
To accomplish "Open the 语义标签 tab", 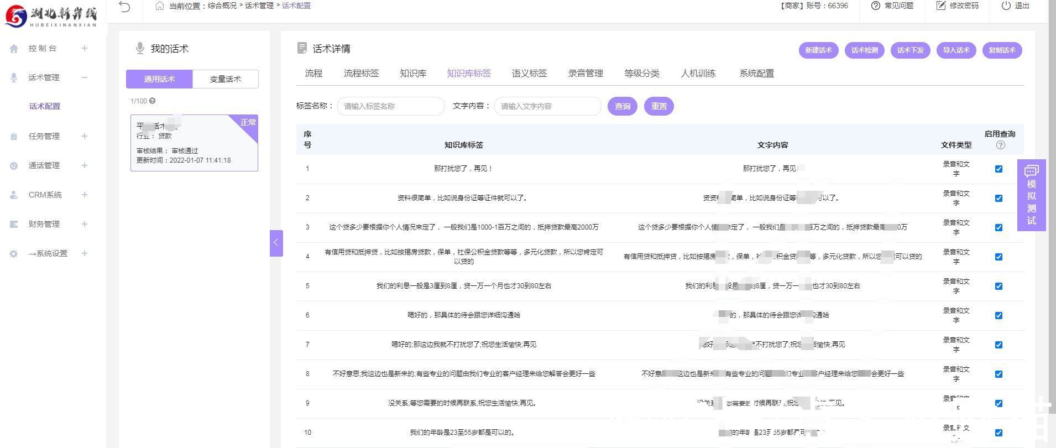I will (529, 74).
